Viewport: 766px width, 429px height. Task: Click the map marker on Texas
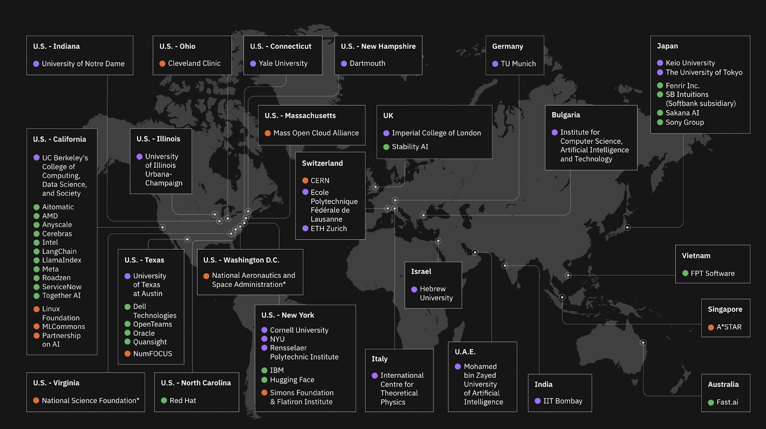(x=187, y=239)
